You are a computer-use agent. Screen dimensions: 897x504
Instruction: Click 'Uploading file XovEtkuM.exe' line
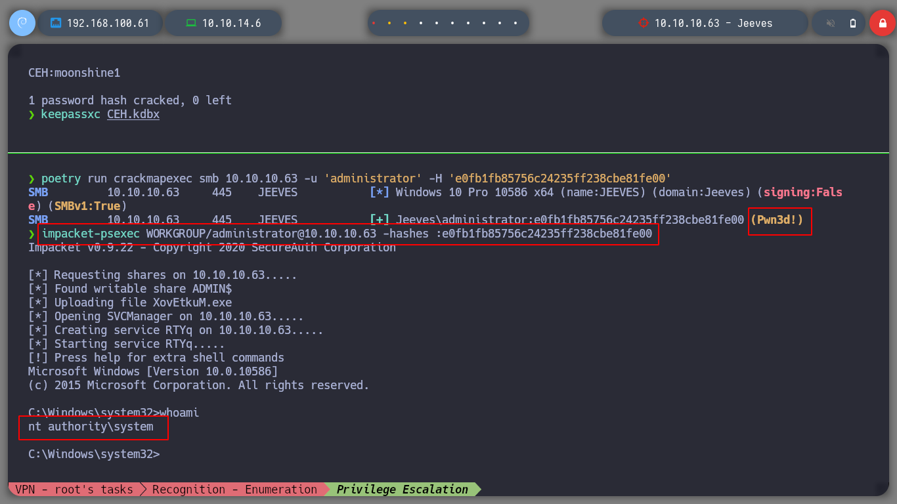pos(130,303)
